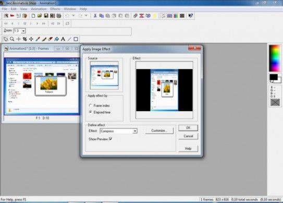Click the Cut scissors icon
The image size is (283, 203).
95,16
